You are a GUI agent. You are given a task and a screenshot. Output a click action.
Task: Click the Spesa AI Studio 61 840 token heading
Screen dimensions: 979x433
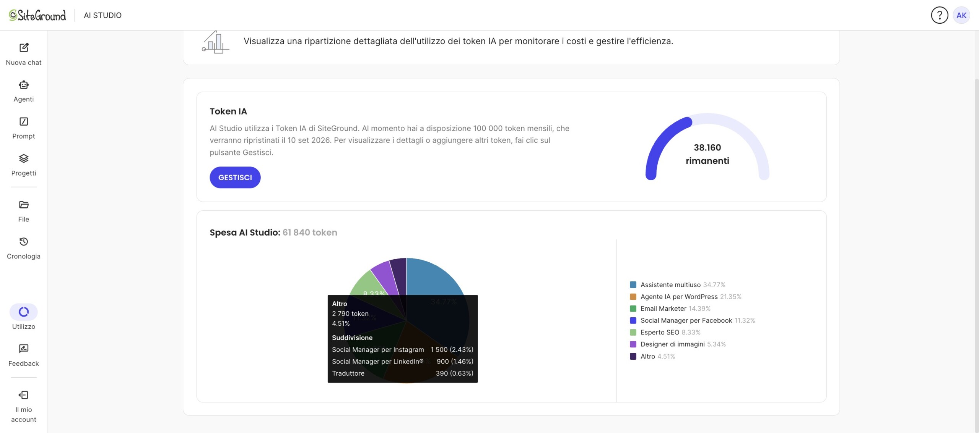273,233
